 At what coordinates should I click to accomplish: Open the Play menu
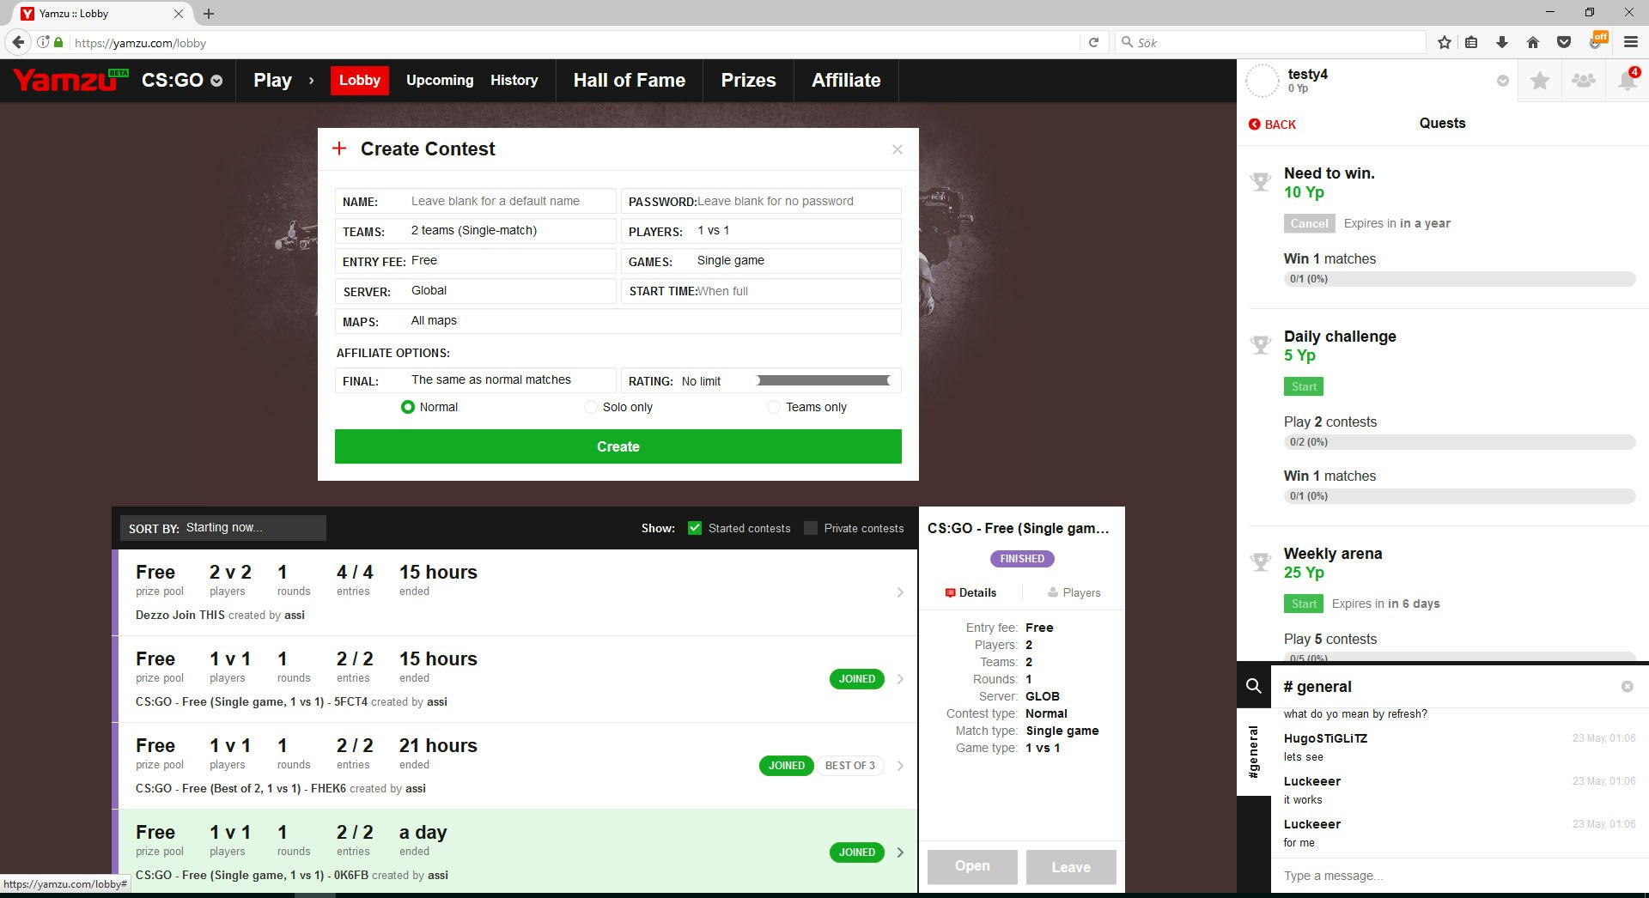click(x=272, y=81)
